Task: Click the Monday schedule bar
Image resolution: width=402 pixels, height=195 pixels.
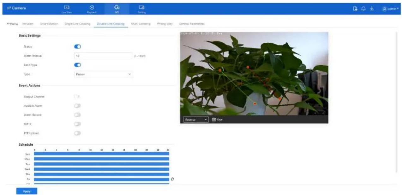Action: click(x=101, y=159)
